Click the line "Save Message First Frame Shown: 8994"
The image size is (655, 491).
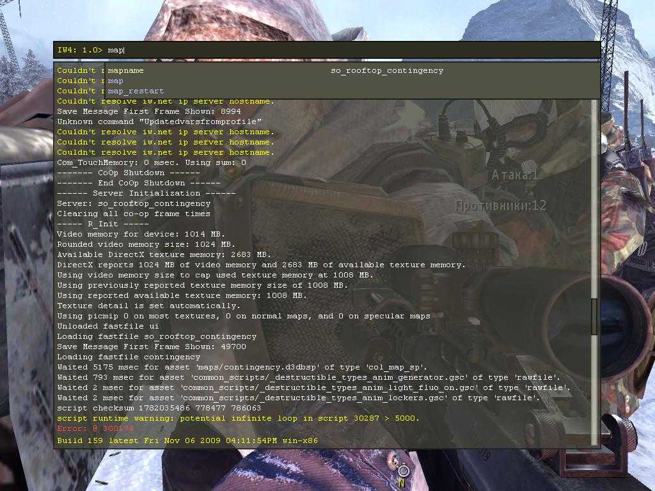(x=149, y=111)
